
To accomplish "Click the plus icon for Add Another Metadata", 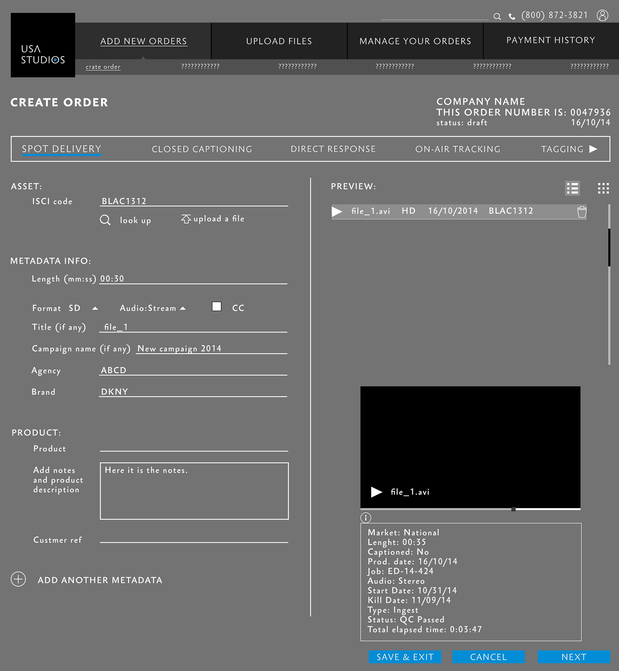I will coord(18,579).
